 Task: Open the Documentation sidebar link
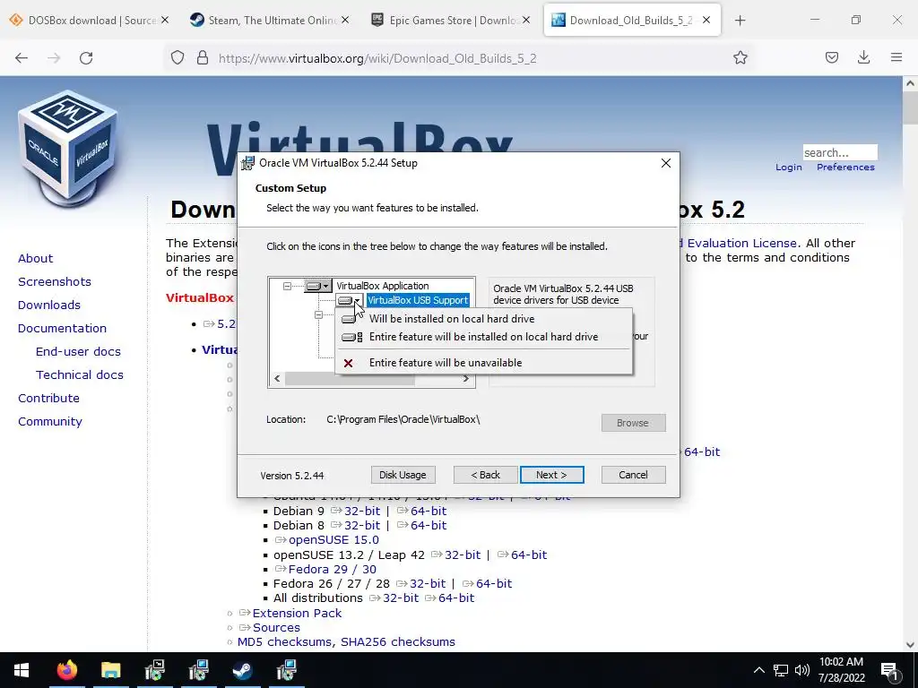click(62, 329)
